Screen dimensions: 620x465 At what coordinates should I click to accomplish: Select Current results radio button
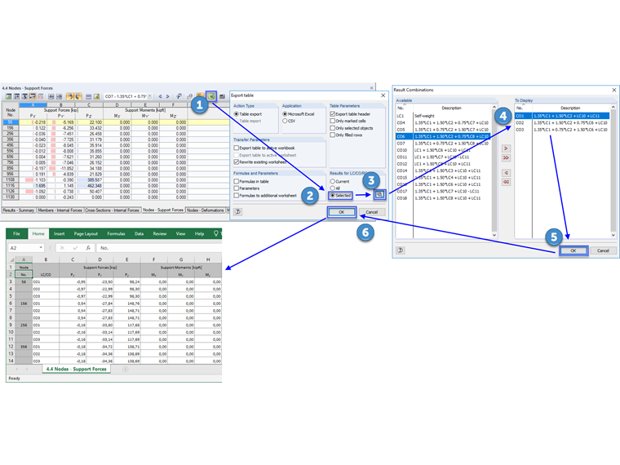(333, 181)
